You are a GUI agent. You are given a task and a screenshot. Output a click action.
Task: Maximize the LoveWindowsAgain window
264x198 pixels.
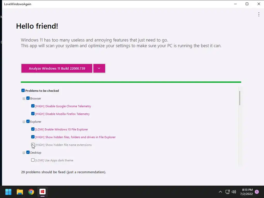[247, 4]
